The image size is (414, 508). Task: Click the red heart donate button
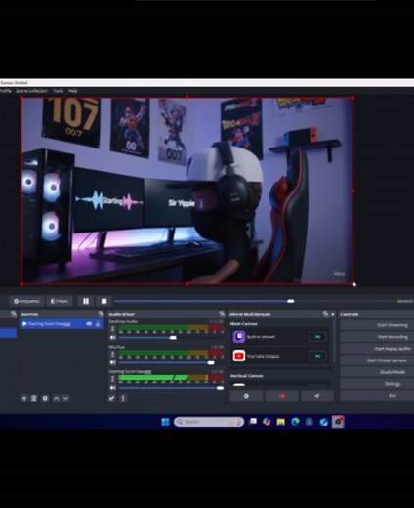(x=282, y=396)
